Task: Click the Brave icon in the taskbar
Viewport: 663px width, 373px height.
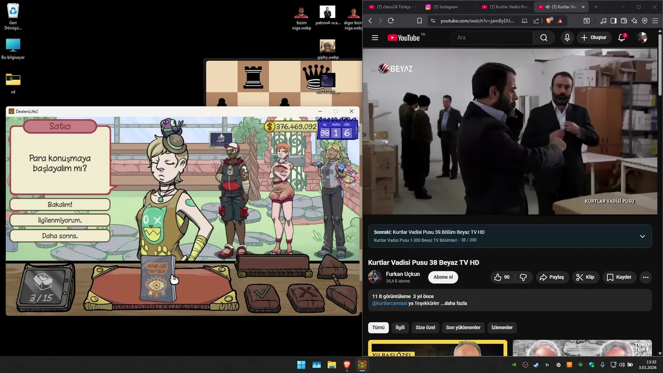Action: tap(347, 365)
